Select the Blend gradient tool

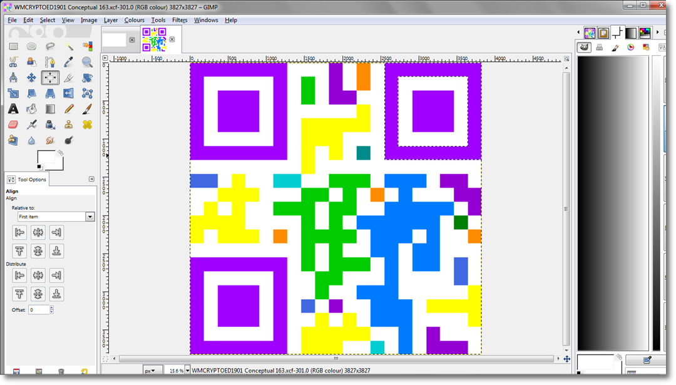50,109
